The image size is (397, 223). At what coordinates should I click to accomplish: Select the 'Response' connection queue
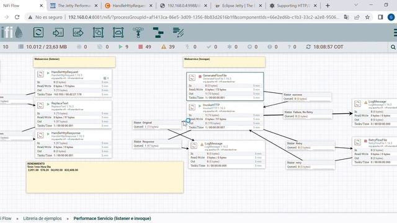tap(157, 144)
